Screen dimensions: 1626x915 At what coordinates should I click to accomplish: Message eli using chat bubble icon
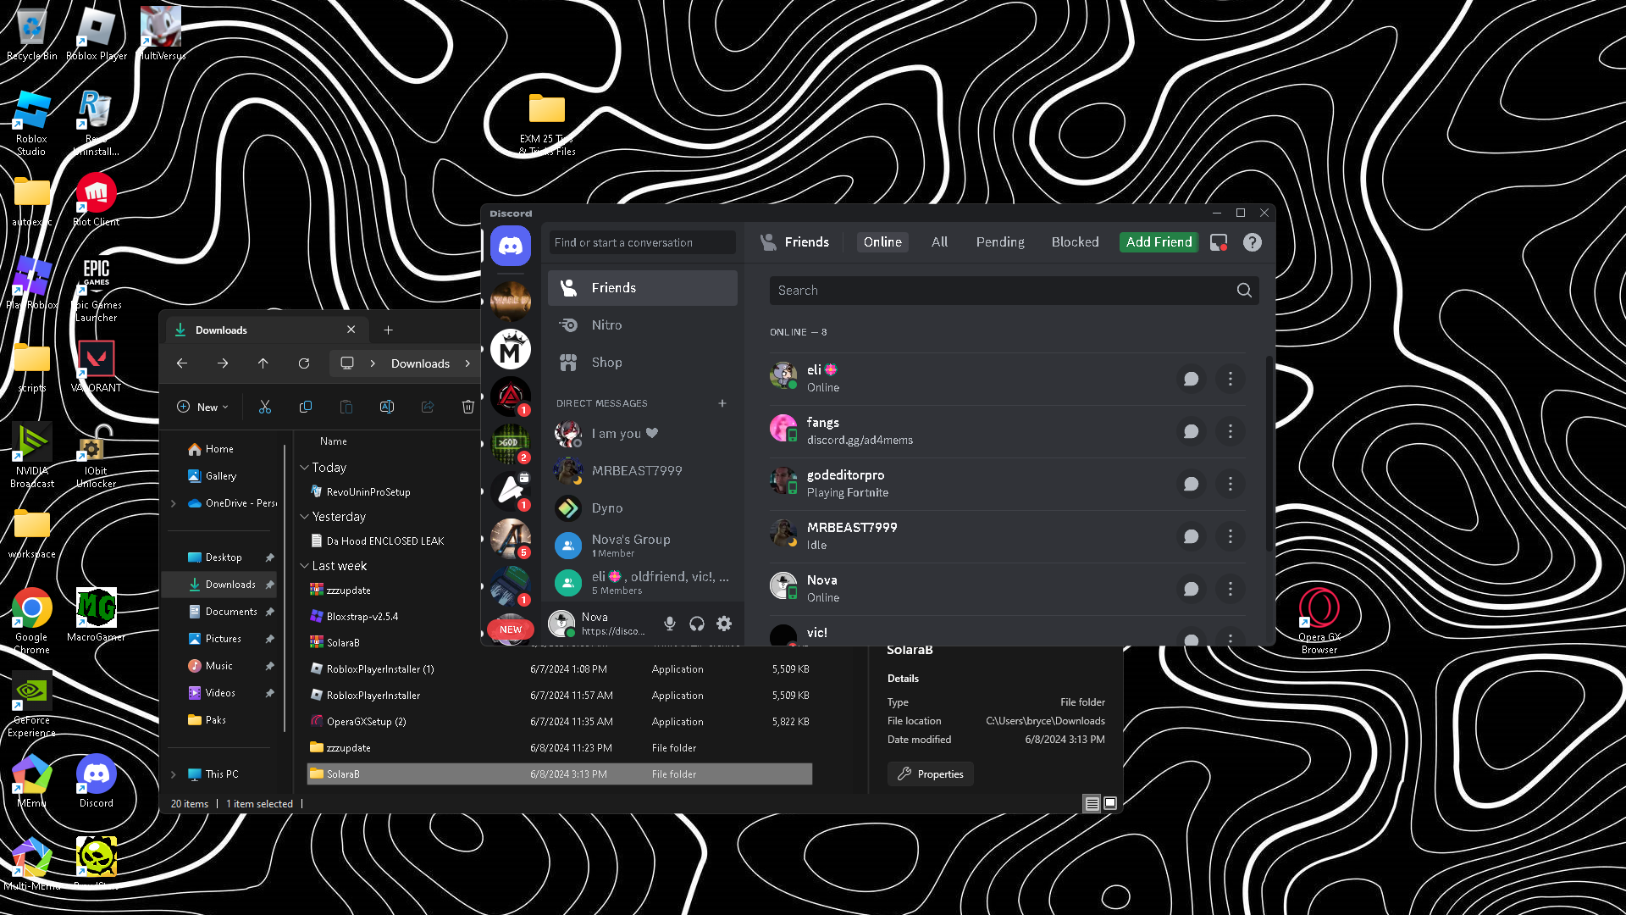coord(1191,379)
